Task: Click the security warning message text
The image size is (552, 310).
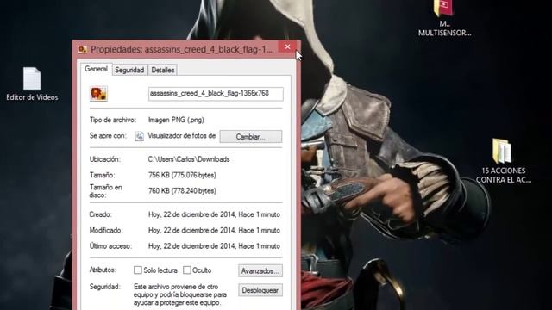Action: (180, 294)
